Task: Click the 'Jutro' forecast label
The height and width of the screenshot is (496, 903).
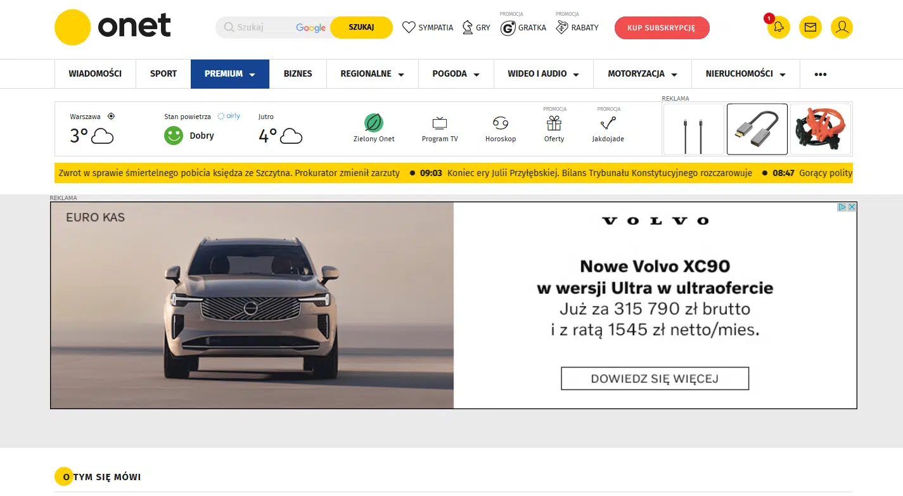Action: (x=266, y=117)
